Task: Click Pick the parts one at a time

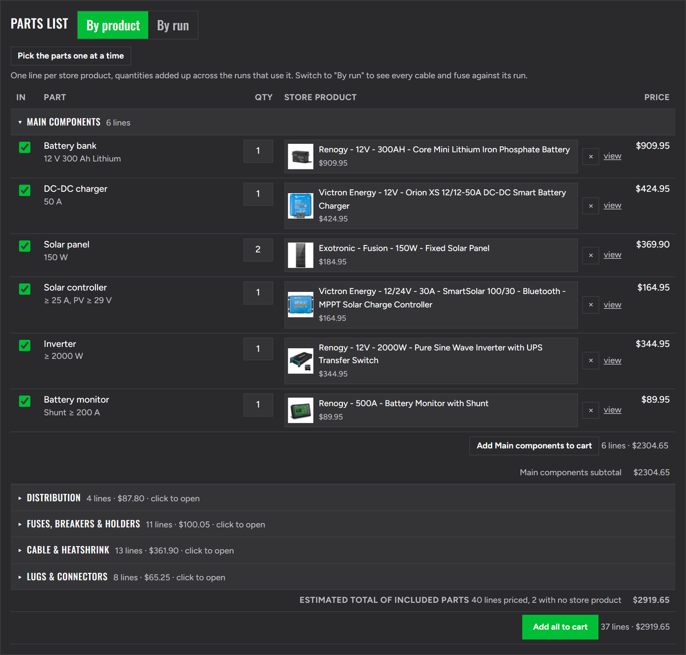Action: click(71, 56)
